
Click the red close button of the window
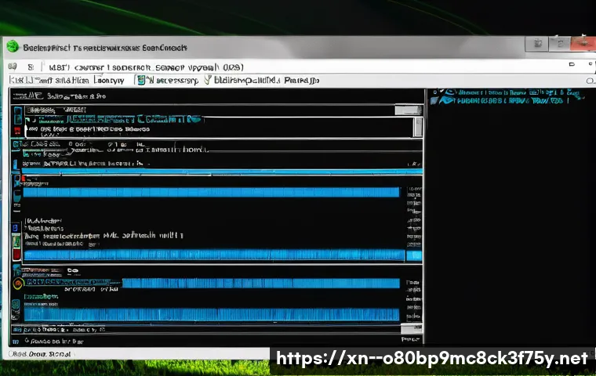click(583, 44)
